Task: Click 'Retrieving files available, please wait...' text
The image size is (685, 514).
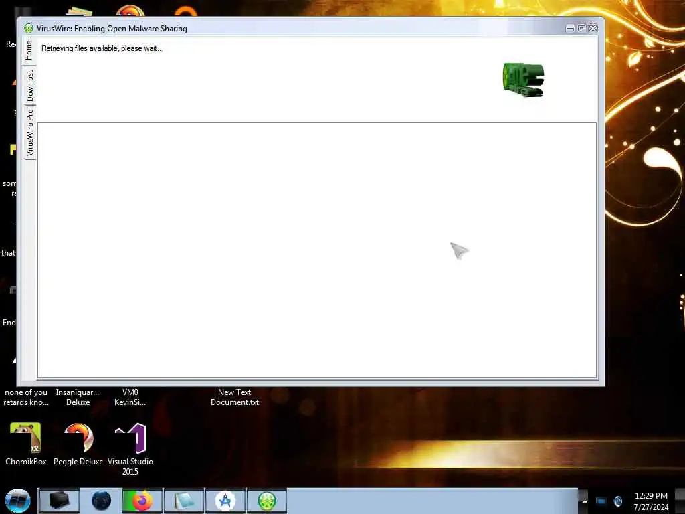Action: coord(102,48)
